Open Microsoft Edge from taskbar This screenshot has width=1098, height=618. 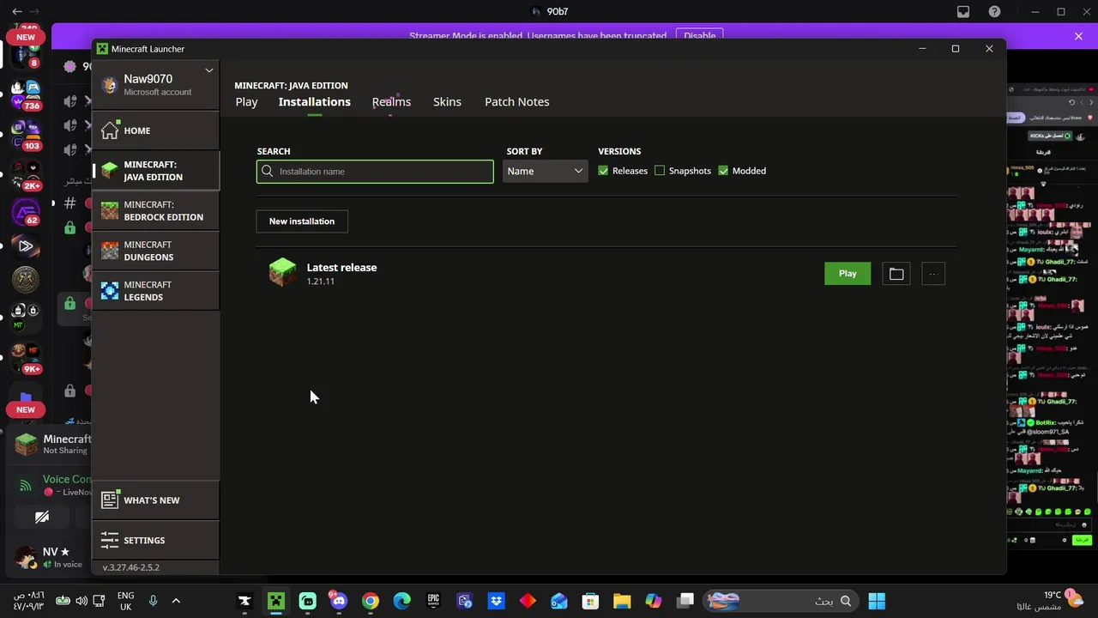tap(402, 601)
